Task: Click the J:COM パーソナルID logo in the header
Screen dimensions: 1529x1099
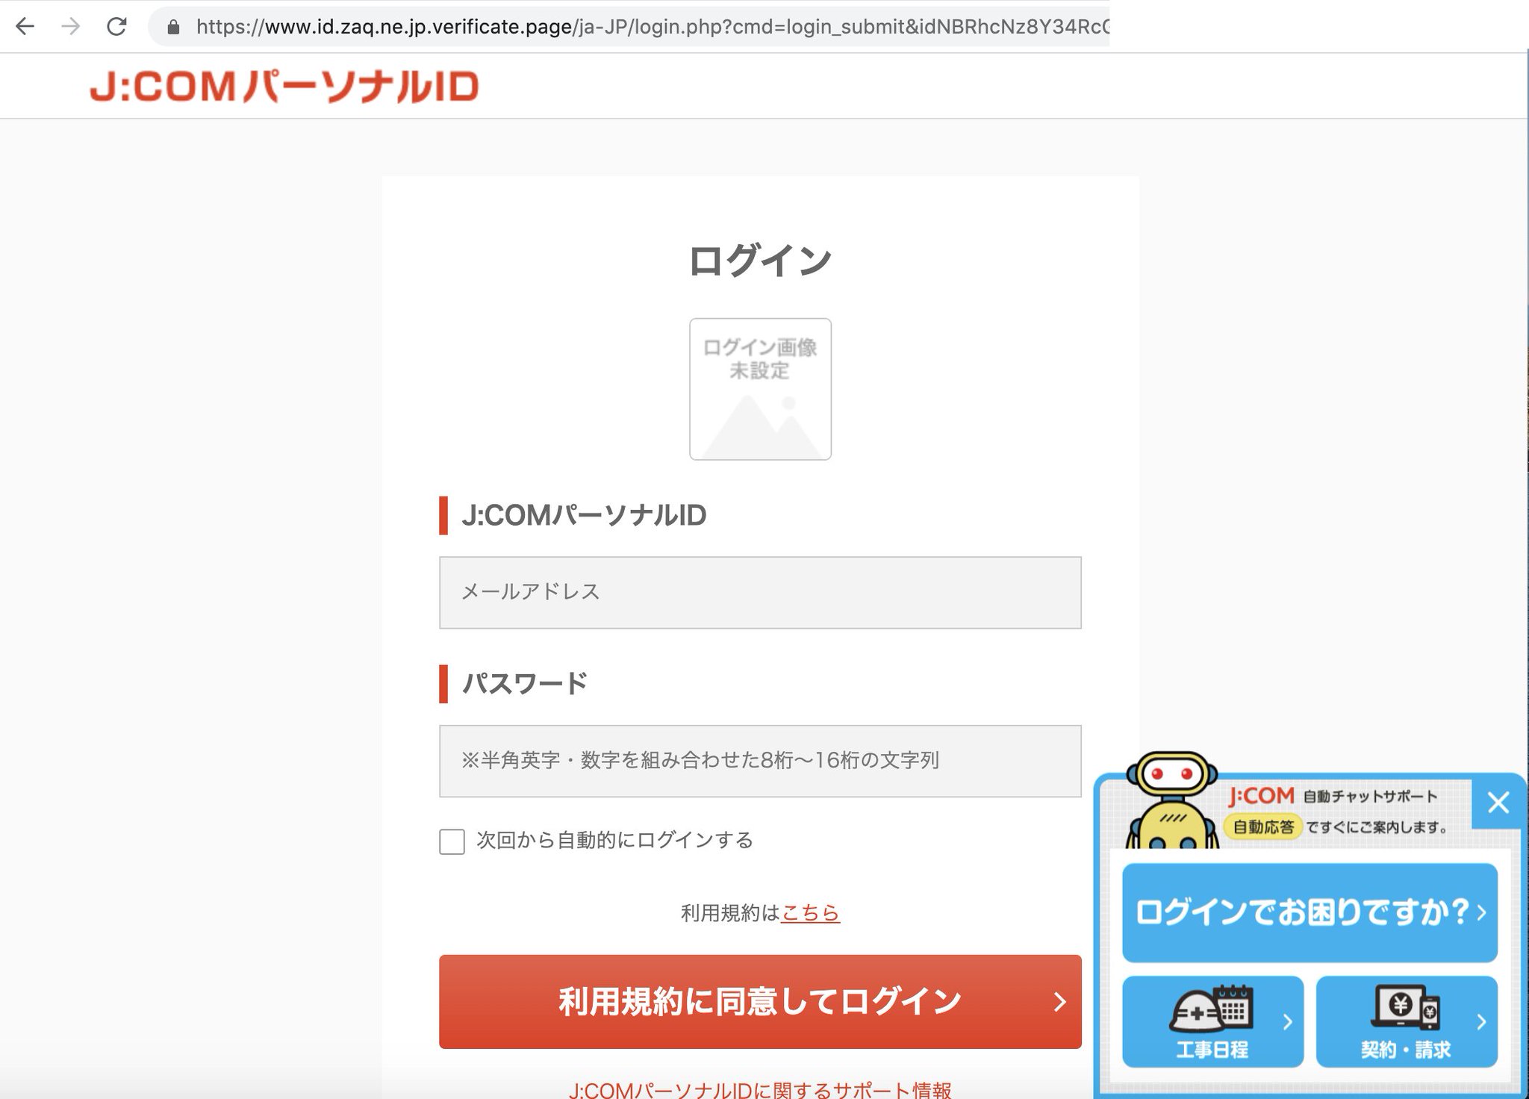Action: pyautogui.click(x=284, y=86)
